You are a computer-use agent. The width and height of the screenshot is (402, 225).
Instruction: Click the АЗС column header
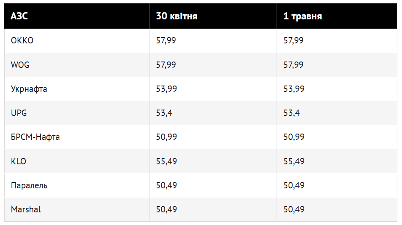(x=77, y=16)
